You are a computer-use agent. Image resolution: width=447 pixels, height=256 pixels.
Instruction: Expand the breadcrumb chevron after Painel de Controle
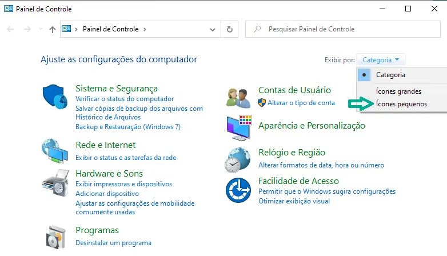[x=145, y=29]
